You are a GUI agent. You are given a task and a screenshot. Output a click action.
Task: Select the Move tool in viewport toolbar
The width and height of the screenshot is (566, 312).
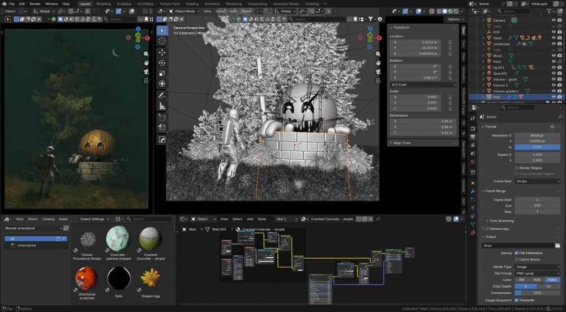coord(162,52)
